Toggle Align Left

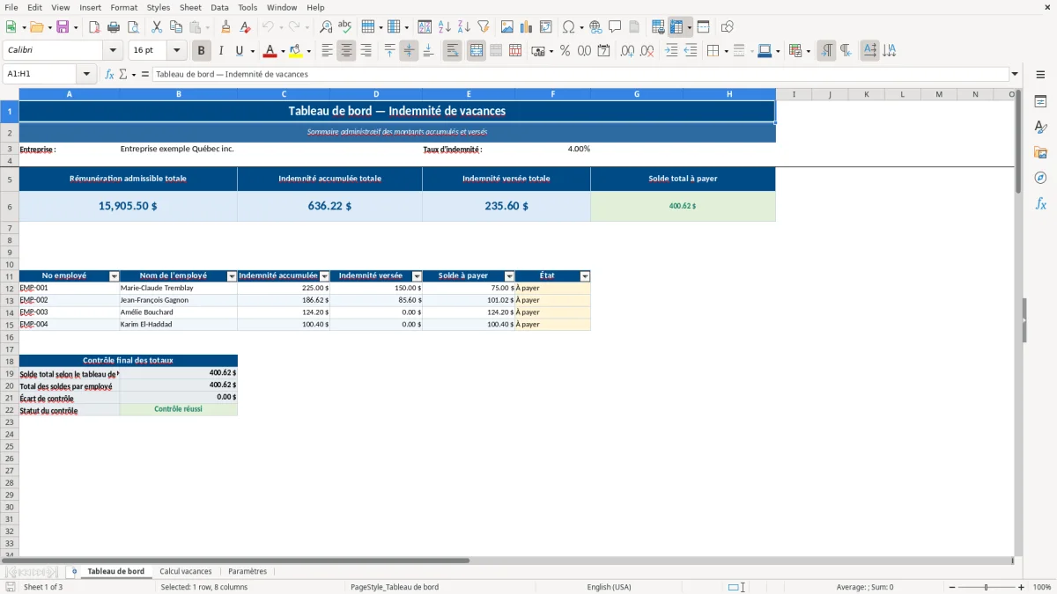click(327, 51)
